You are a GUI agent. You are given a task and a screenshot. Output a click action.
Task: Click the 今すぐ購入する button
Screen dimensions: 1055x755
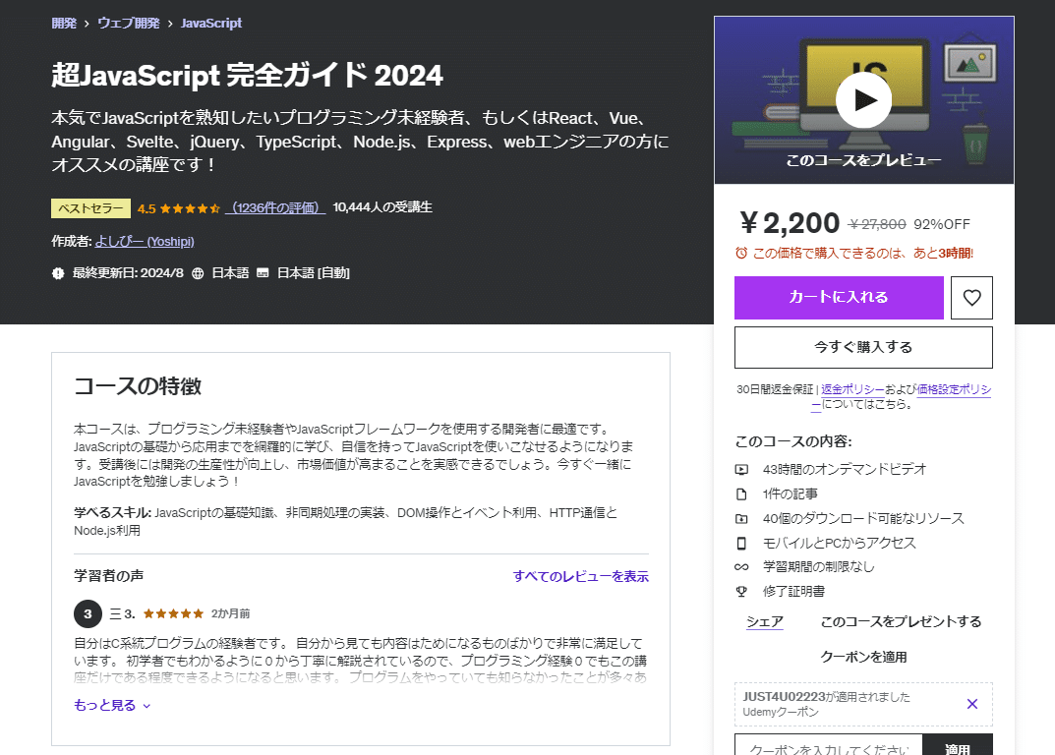(863, 347)
